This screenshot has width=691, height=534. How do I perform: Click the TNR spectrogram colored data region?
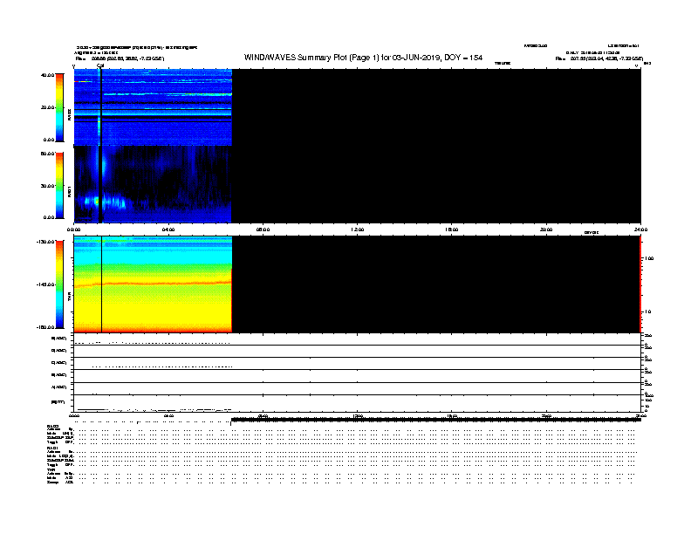pyautogui.click(x=153, y=284)
